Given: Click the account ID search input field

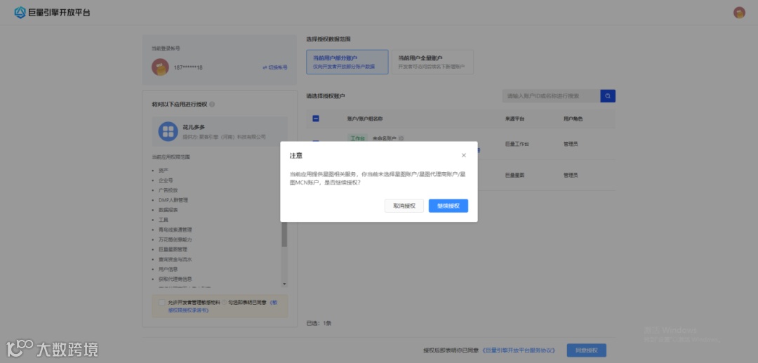Looking at the screenshot, I should [x=551, y=95].
